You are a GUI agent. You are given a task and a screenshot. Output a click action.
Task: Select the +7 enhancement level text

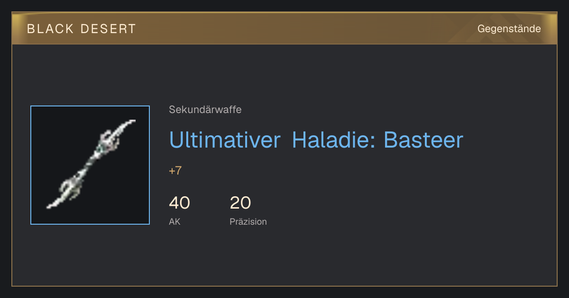pos(175,171)
